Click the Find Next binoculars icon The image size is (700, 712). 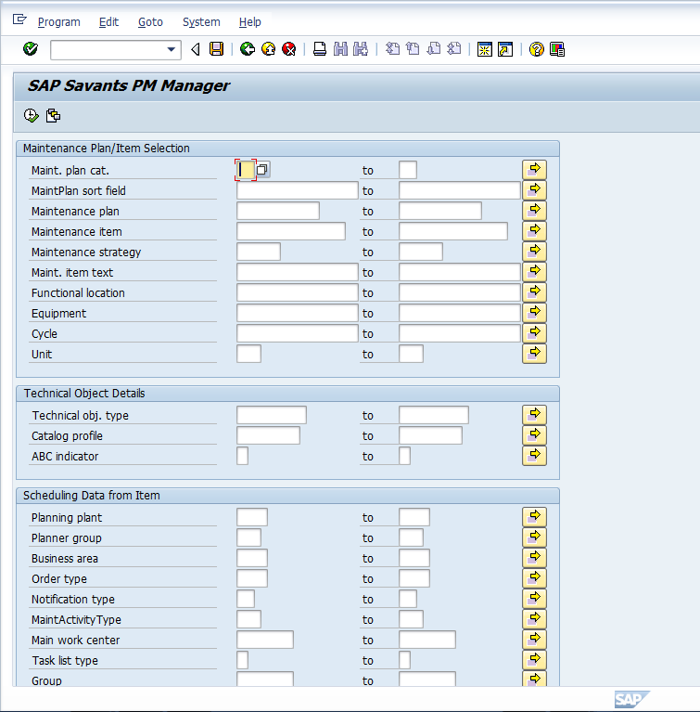click(x=361, y=49)
